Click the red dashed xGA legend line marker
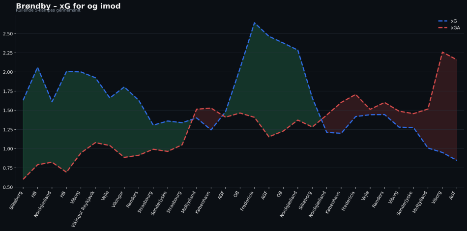Image resolution: width=467 pixels, height=231 pixels. (443, 28)
